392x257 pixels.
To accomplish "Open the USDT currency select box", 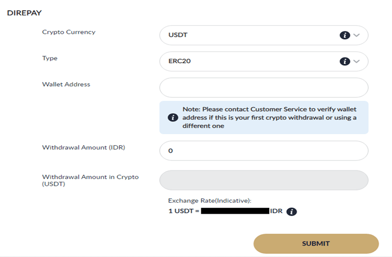I will [252, 35].
